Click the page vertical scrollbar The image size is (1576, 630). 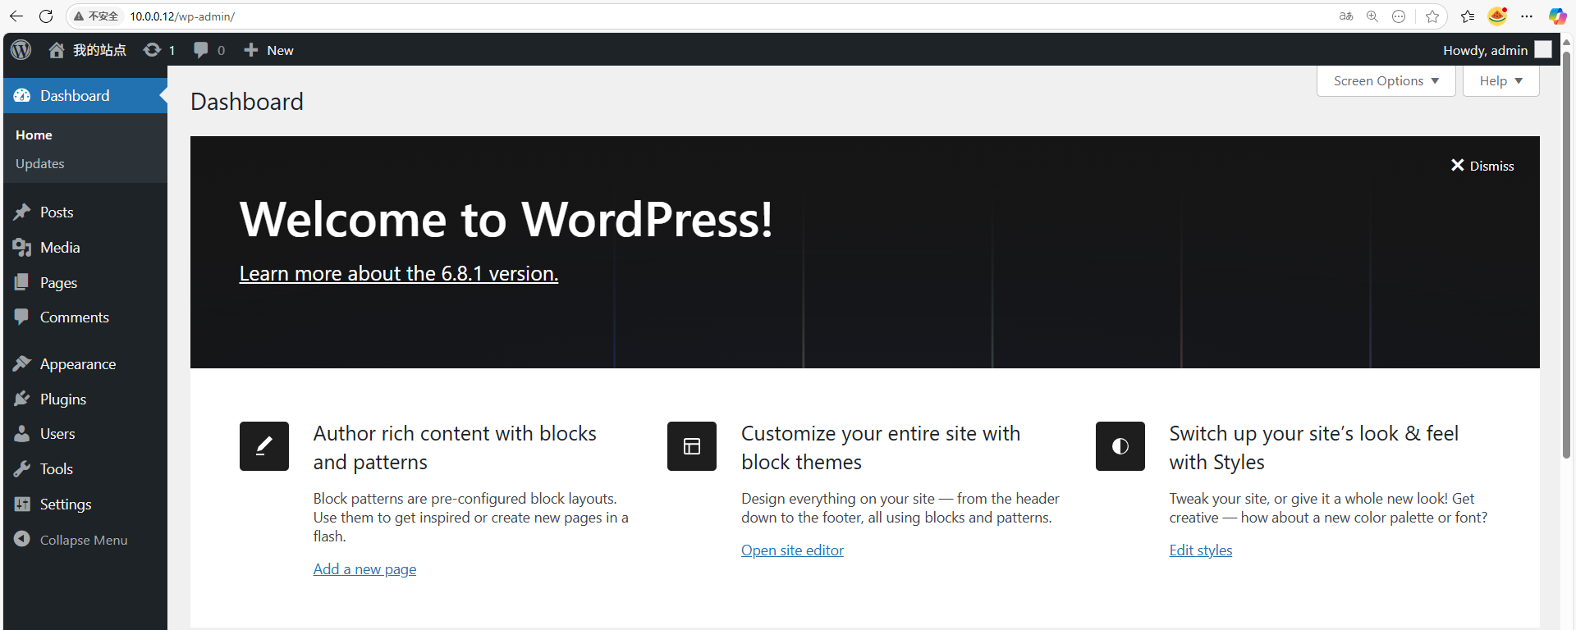[x=1566, y=254]
